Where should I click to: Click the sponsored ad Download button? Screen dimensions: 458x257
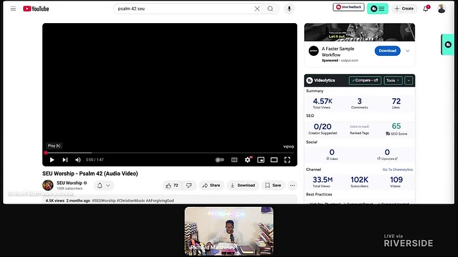[387, 51]
